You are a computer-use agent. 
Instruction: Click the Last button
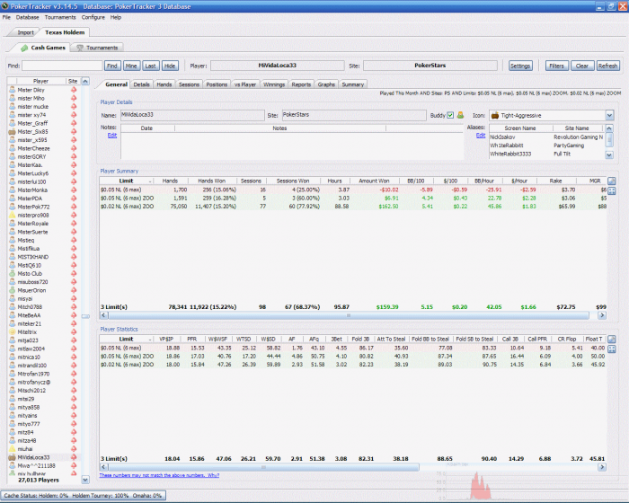[150, 66]
